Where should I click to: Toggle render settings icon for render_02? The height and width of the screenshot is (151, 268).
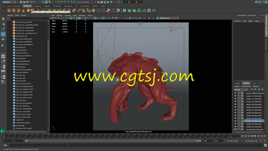point(242,124)
